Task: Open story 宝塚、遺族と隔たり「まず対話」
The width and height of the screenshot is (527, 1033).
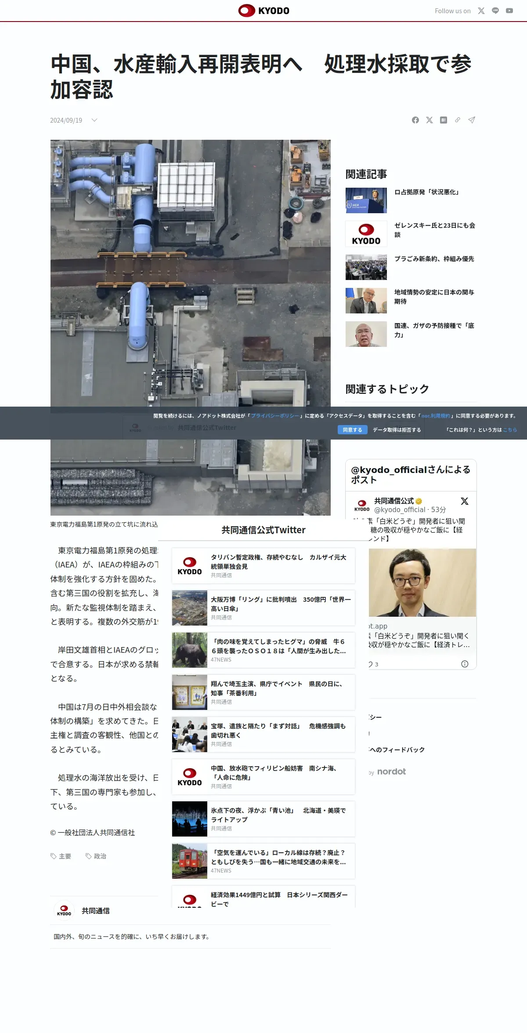Action: [x=263, y=735]
